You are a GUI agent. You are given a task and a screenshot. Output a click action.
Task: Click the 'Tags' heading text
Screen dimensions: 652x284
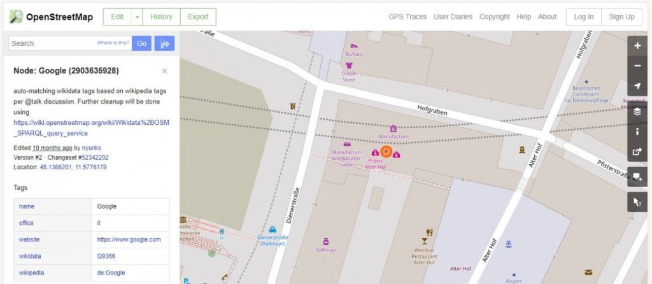[20, 188]
